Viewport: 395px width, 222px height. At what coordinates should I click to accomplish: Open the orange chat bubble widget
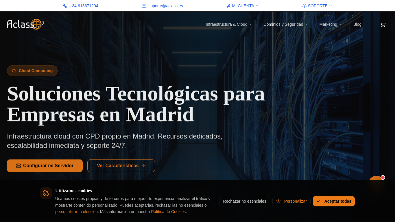(x=376, y=182)
